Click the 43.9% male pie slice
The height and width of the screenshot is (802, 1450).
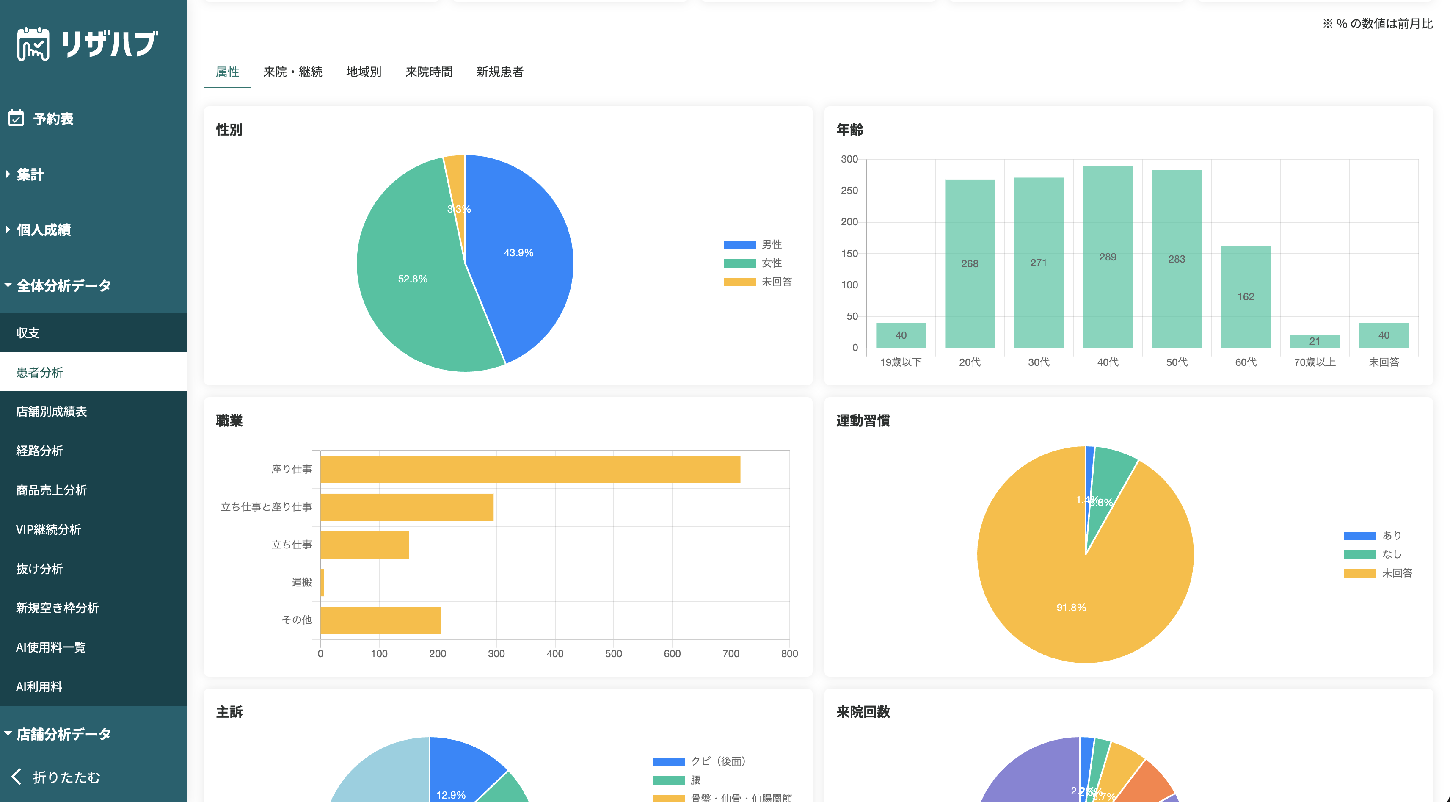tap(518, 253)
